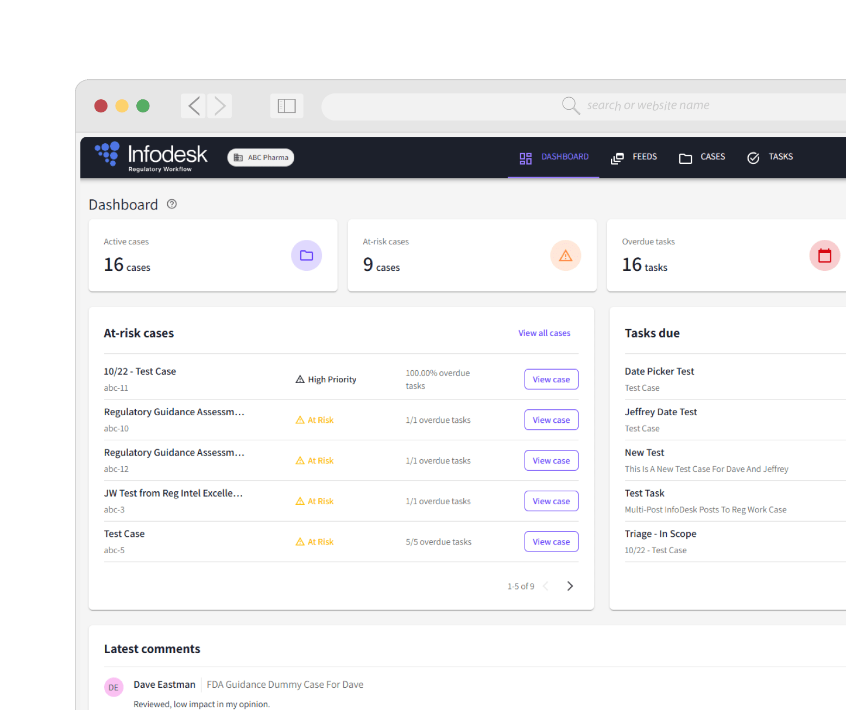Viewport: 846px width, 710px height.
Task: Toggle the browser sidebar panel icon
Action: pyautogui.click(x=286, y=106)
